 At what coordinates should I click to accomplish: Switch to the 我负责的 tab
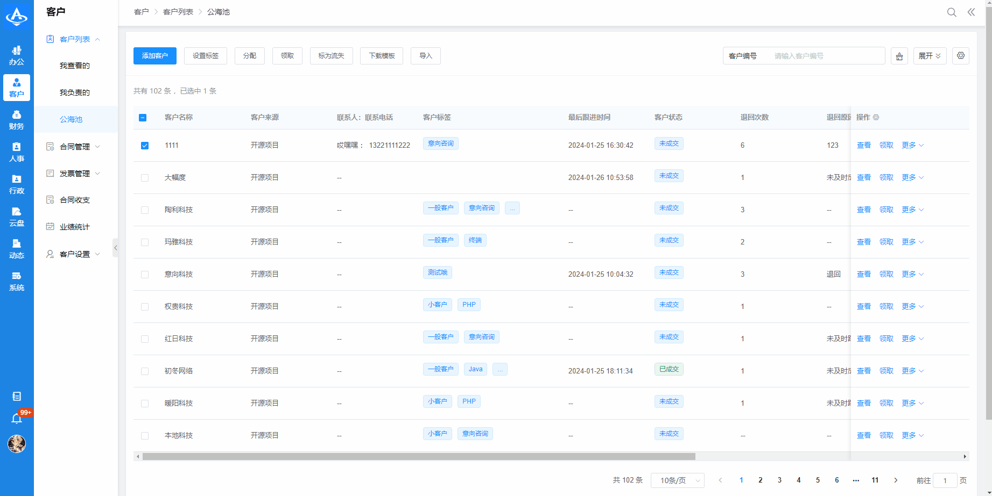75,92
